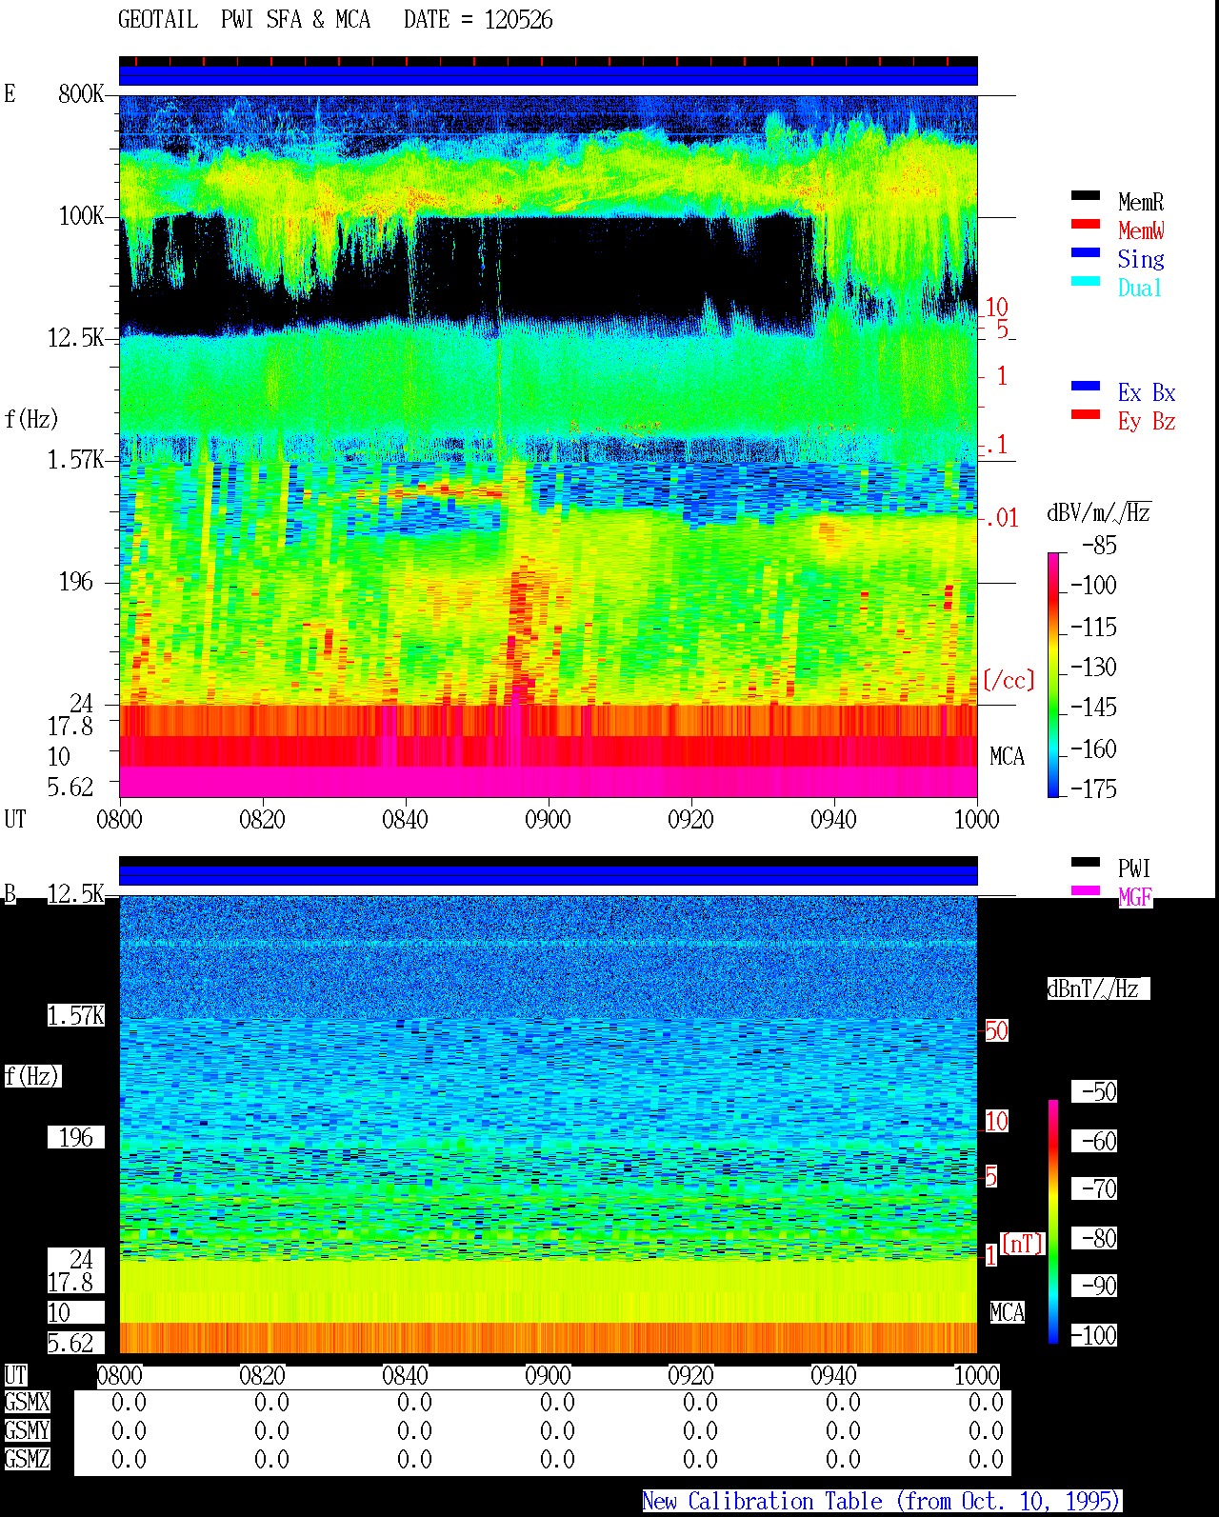The image size is (1219, 1517).
Task: Click the black PWI legend swatch
Action: pyautogui.click(x=1086, y=862)
